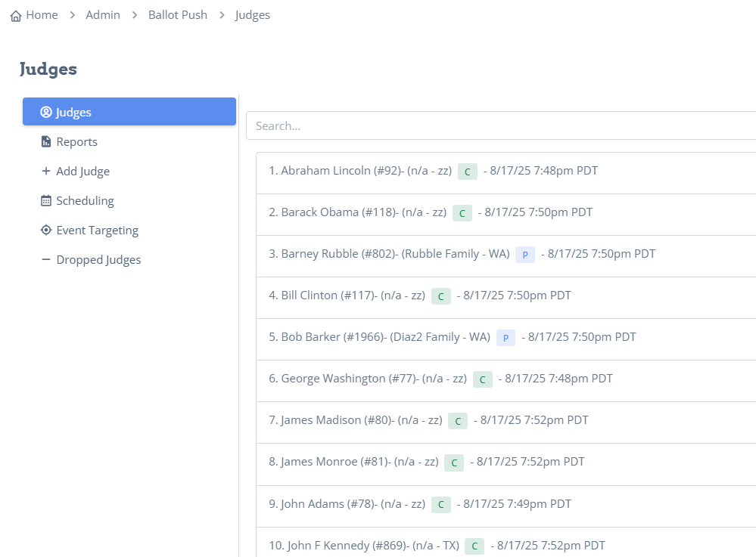Viewport: 756px width, 557px height.
Task: Focus the Search judges input field
Action: tap(501, 125)
